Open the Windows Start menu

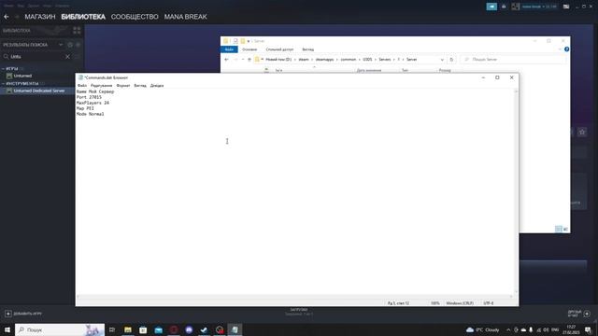(x=7, y=329)
